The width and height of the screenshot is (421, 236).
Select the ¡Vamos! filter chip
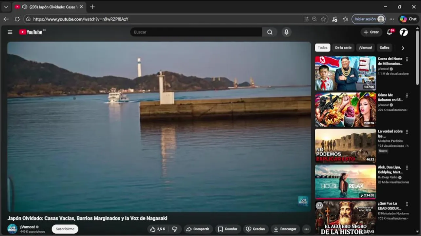tap(365, 48)
